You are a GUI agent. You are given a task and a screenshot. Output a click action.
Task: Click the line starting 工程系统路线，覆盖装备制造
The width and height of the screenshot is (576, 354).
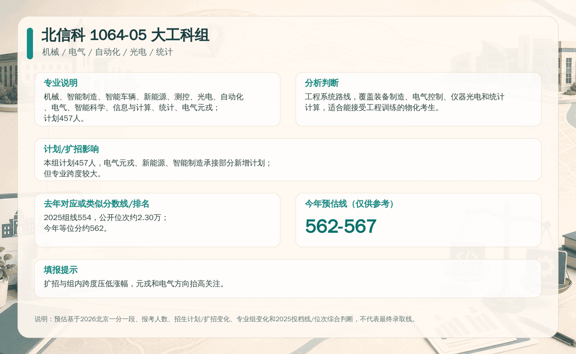coord(405,97)
